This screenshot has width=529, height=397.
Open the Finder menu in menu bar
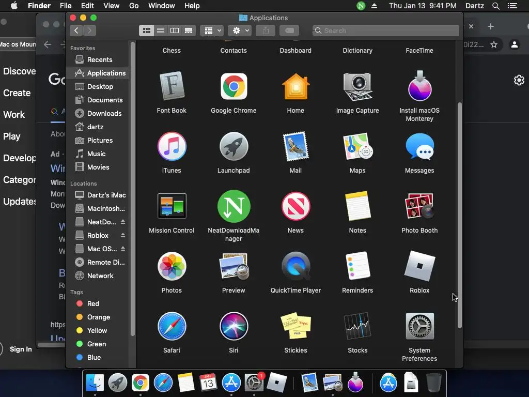pyautogui.click(x=39, y=6)
